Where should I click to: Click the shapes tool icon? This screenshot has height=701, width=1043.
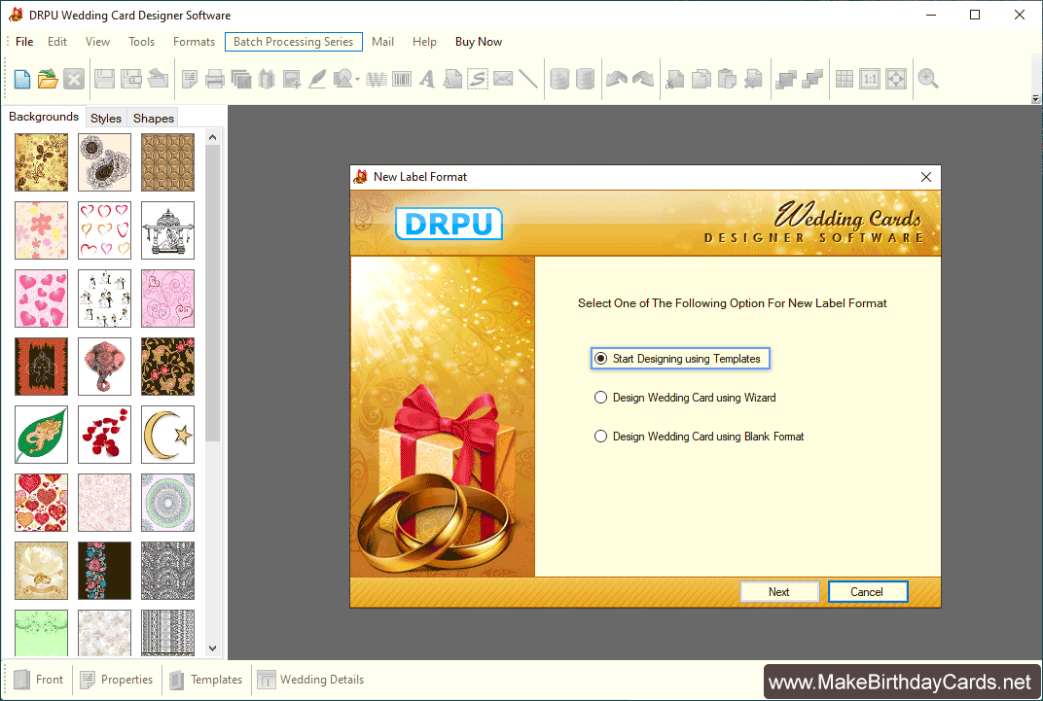(x=342, y=79)
